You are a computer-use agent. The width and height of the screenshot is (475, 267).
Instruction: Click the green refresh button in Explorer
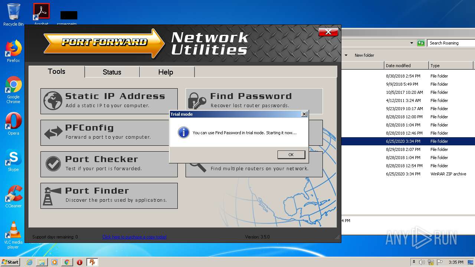tap(420, 43)
